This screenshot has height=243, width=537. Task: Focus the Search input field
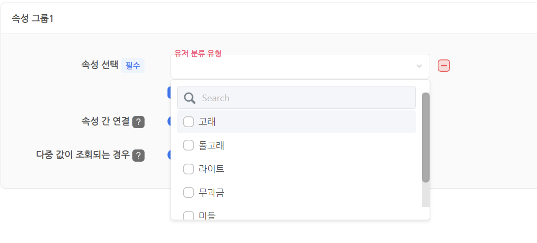pos(296,98)
